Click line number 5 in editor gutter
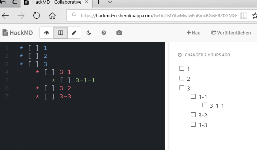 point(7,80)
